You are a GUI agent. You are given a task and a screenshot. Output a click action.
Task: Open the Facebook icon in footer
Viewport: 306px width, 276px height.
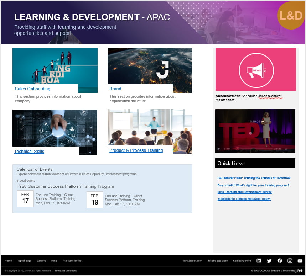pyautogui.click(x=280, y=261)
